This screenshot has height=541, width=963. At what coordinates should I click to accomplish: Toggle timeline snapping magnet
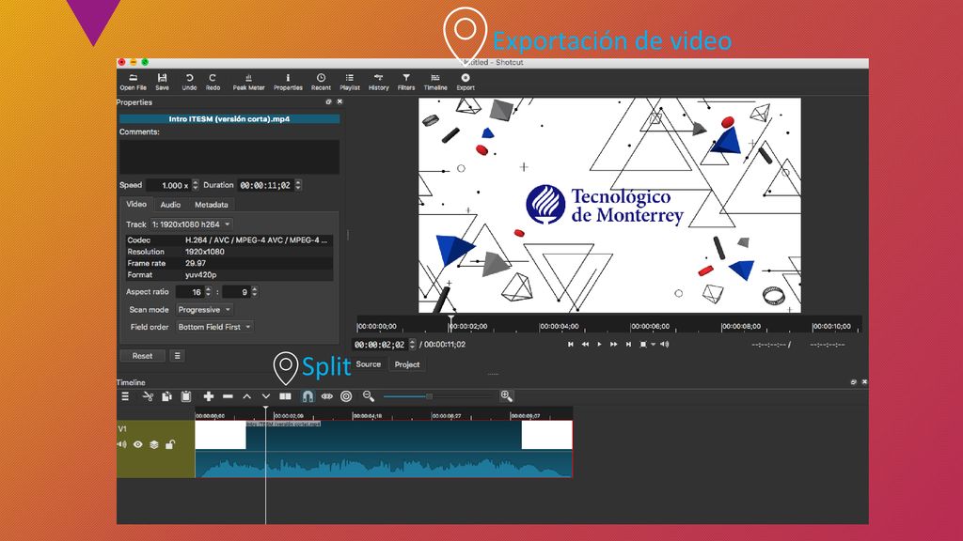308,397
